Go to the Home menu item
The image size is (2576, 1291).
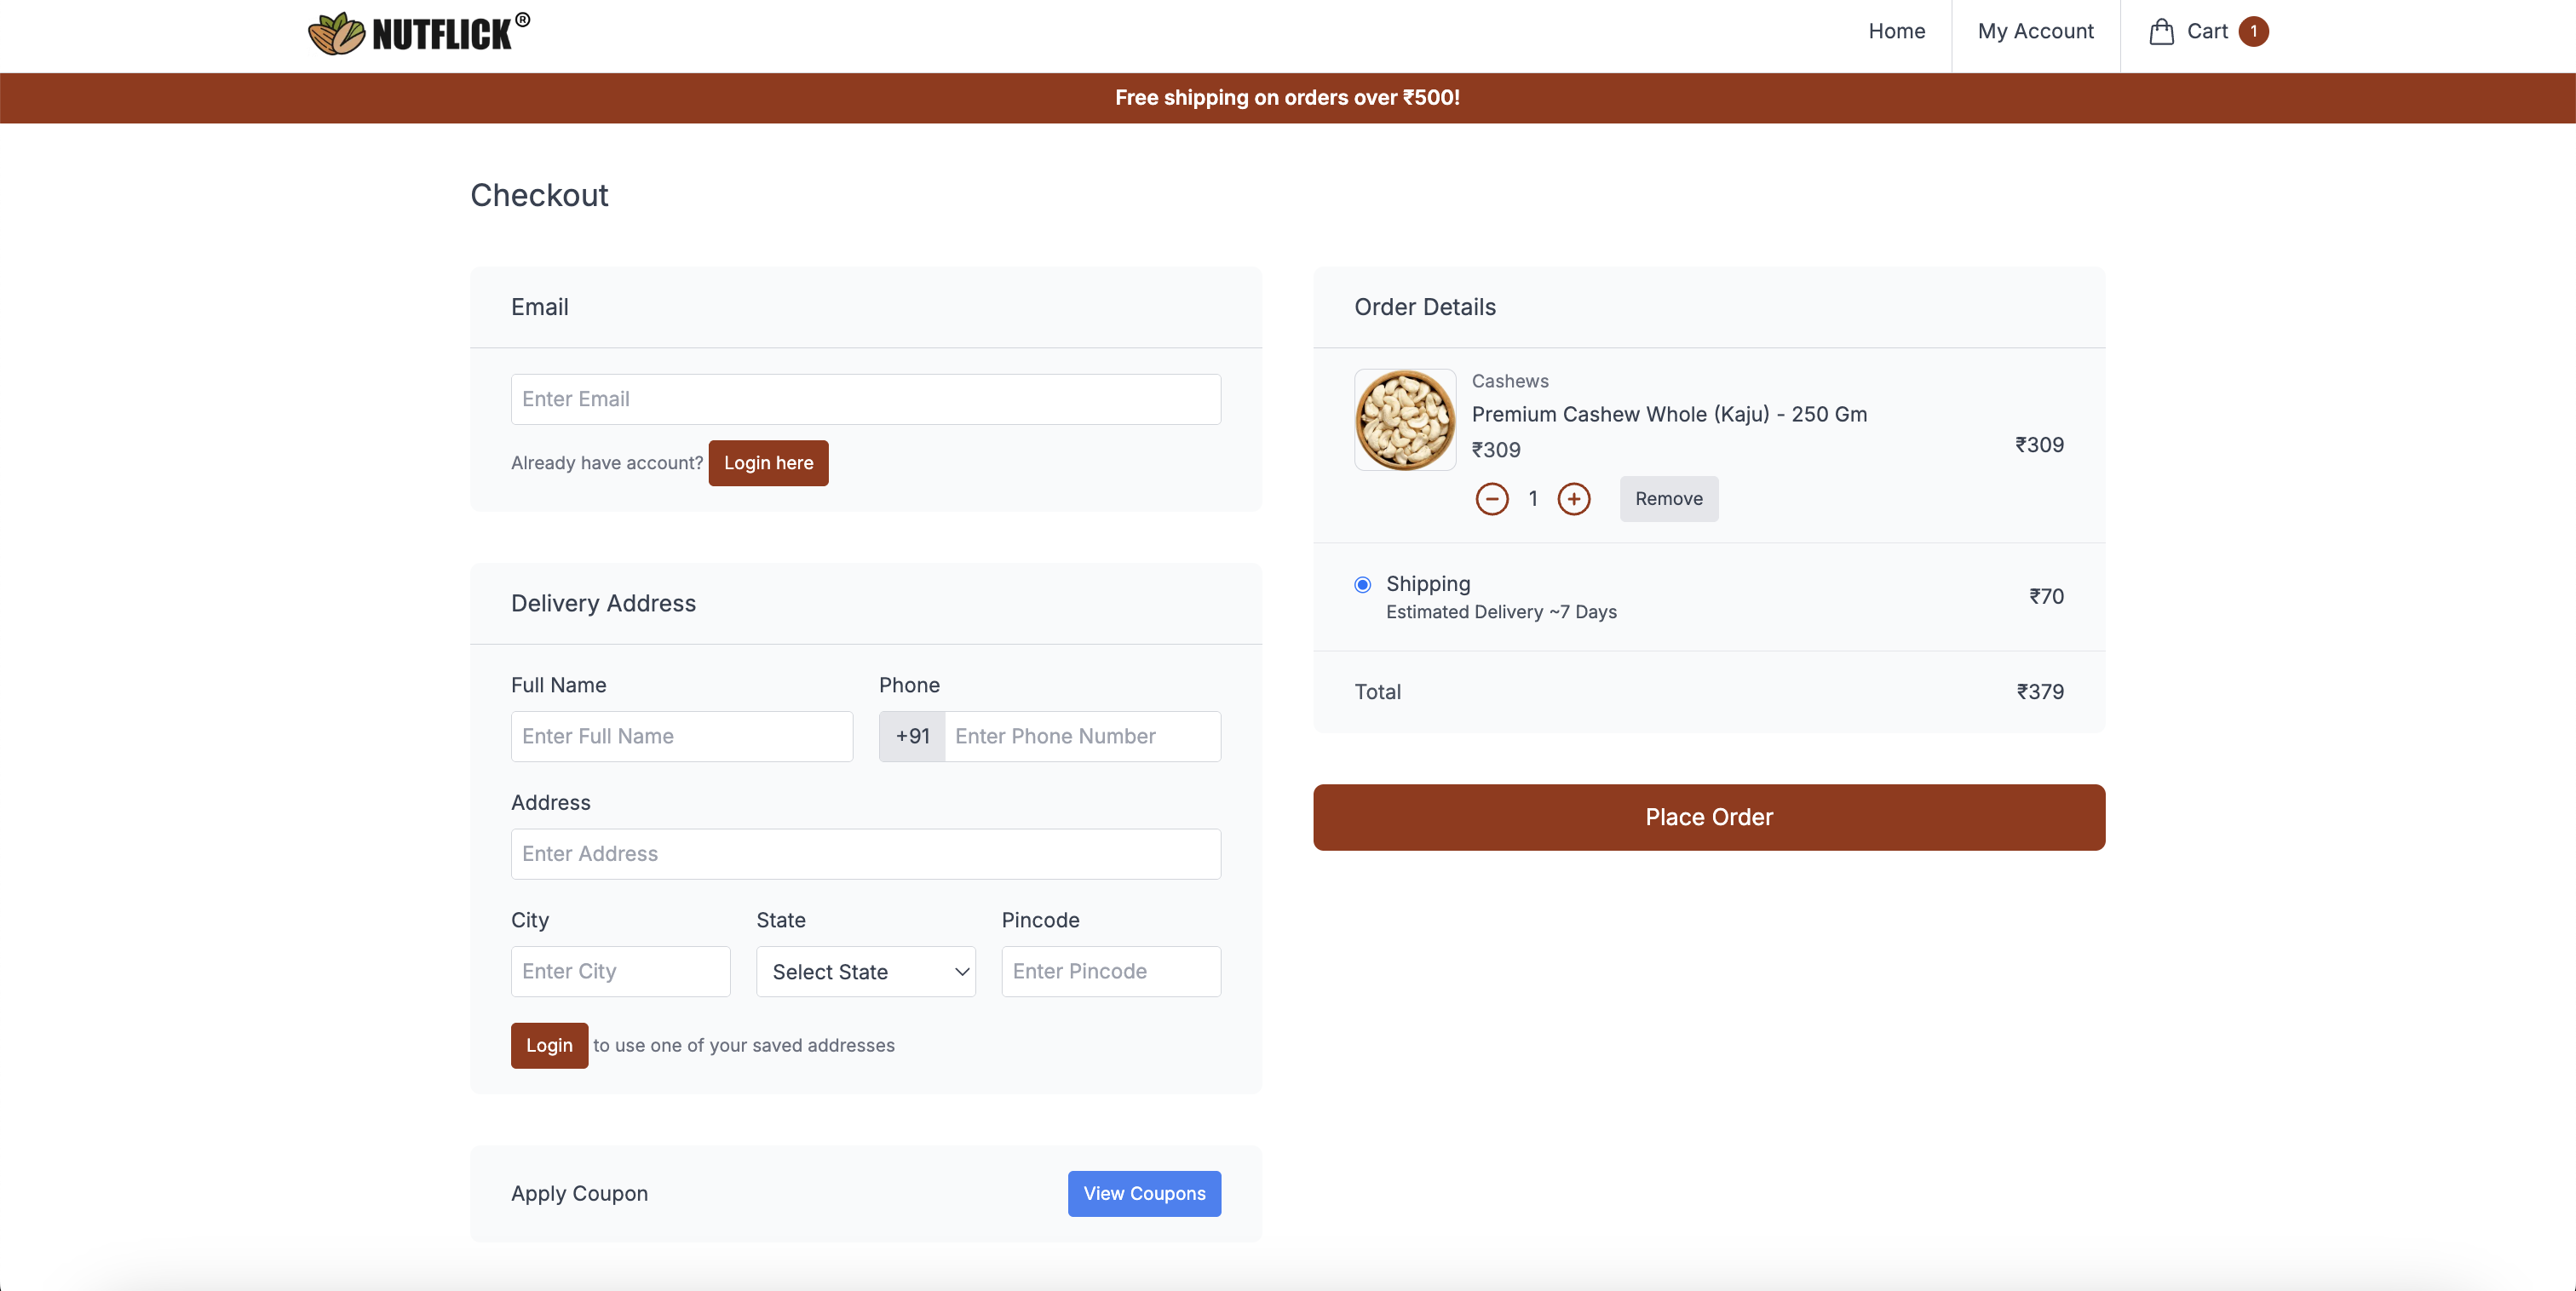[x=1896, y=32]
